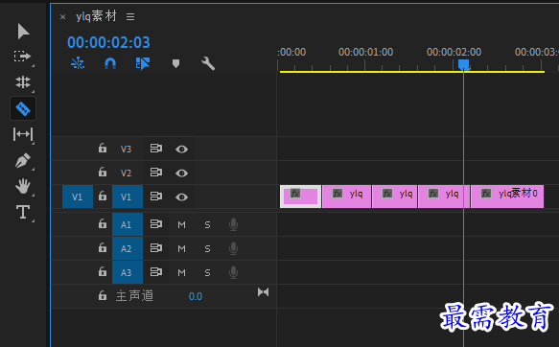Screen dimensions: 559x347
Task: Toggle nest sequence insert mode icon
Action: (78, 63)
